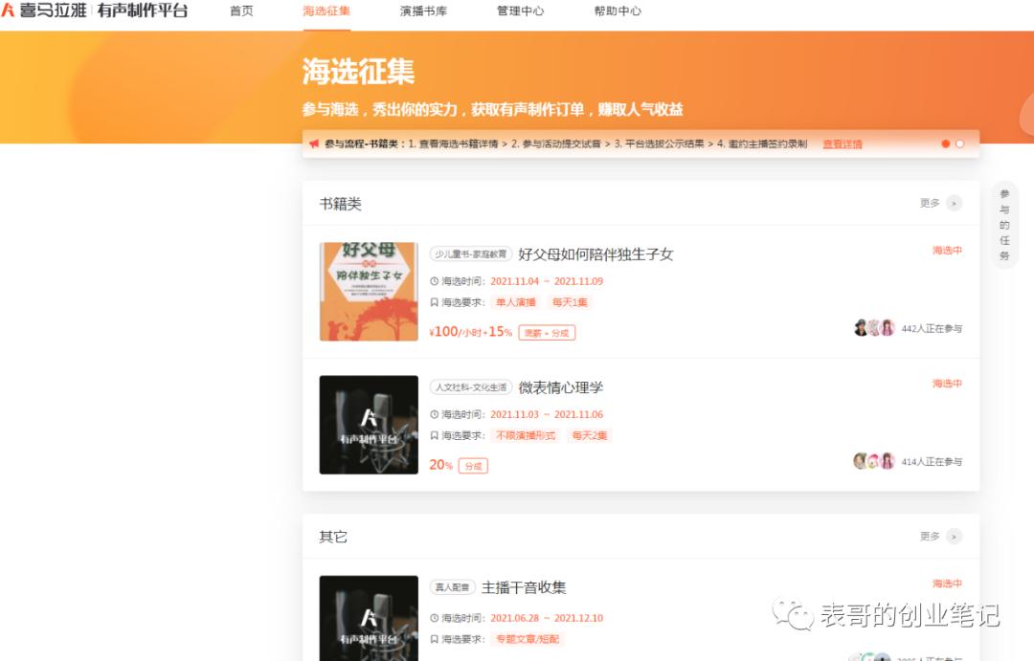Screen dimensions: 1034x661
Task: Open the 管理中心 menu
Action: (520, 12)
